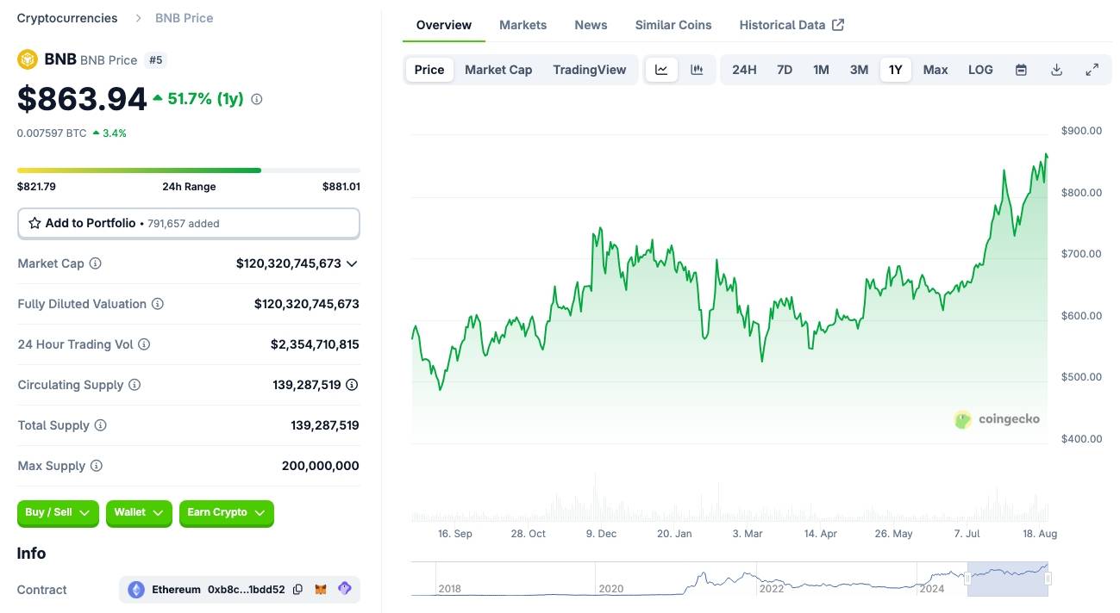Toggle LOG scale on chart
Viewport: 1120px width, 613px height.
point(980,70)
